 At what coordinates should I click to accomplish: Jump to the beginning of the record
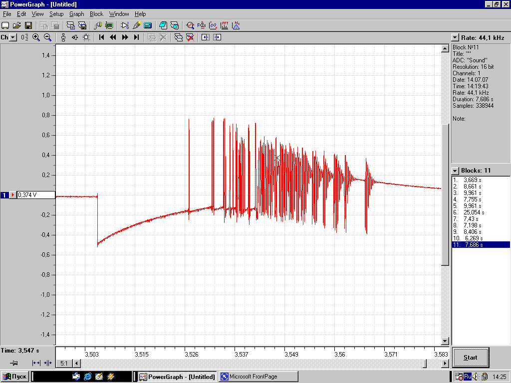tap(102, 37)
